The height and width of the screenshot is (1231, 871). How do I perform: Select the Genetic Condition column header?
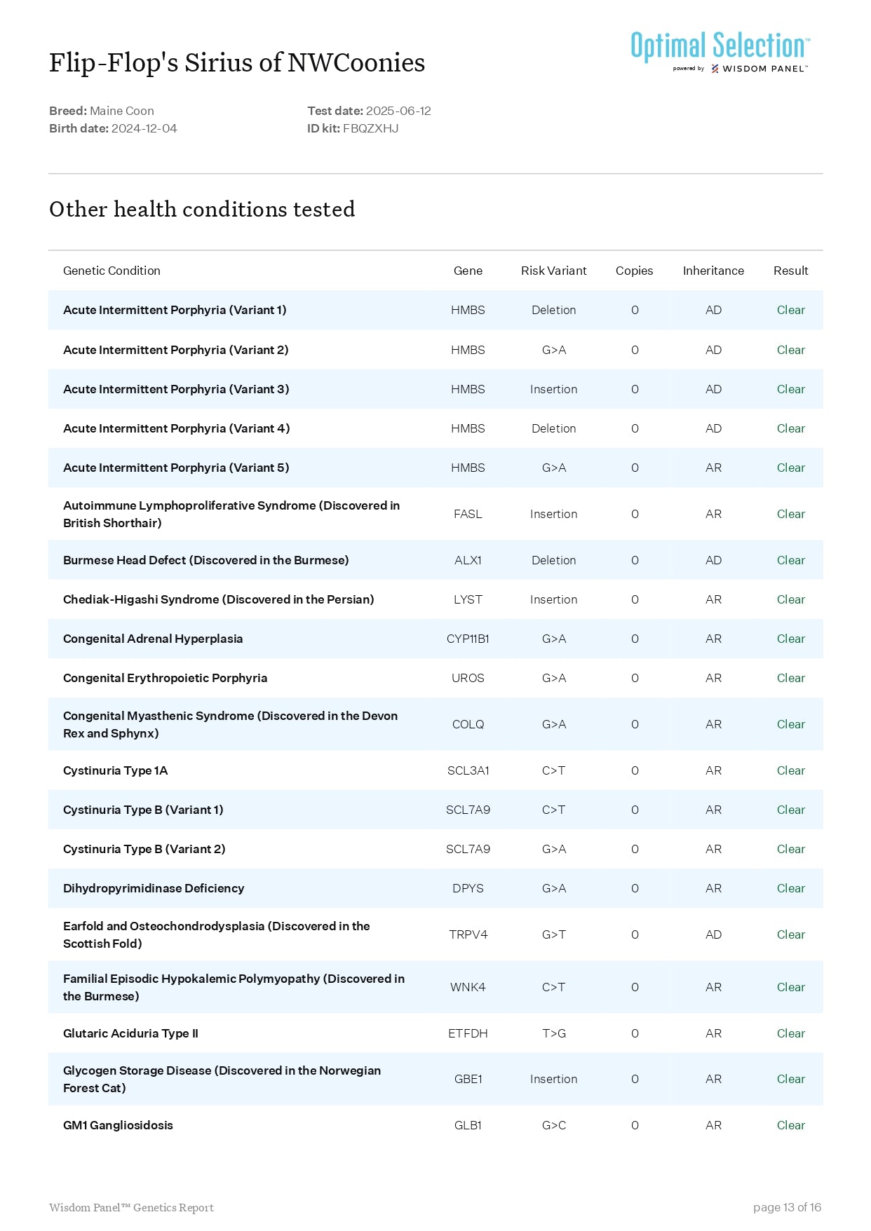pyautogui.click(x=112, y=271)
